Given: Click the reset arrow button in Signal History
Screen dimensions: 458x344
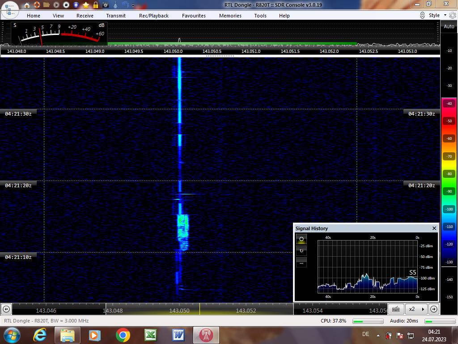Looking at the screenshot, I should (x=301, y=251).
